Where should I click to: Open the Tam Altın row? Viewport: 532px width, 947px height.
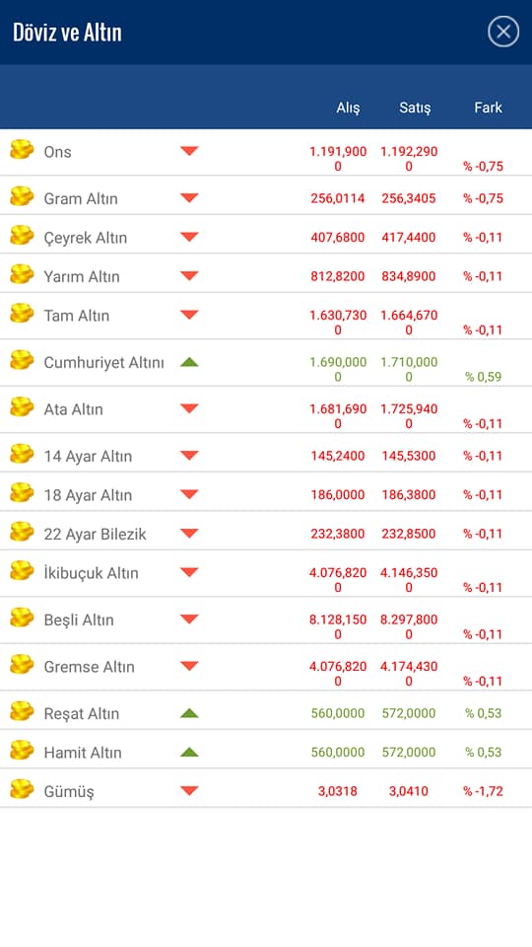[x=266, y=316]
